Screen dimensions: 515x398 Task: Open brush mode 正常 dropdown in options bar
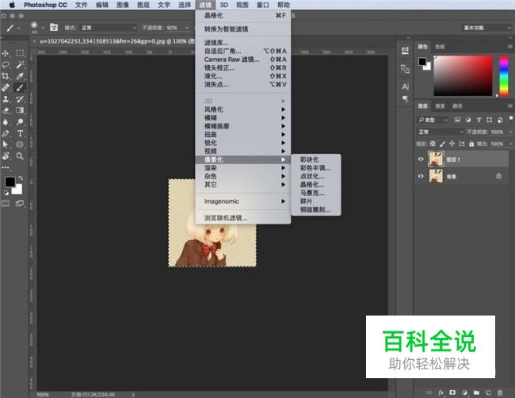pyautogui.click(x=109, y=28)
